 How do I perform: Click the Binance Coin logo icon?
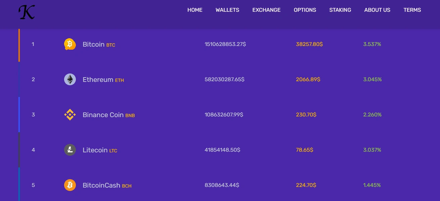[x=70, y=115]
